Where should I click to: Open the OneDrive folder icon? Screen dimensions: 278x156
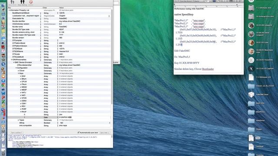click(251, 120)
